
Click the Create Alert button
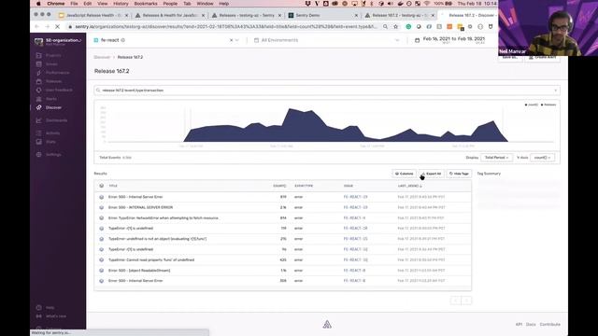542,57
